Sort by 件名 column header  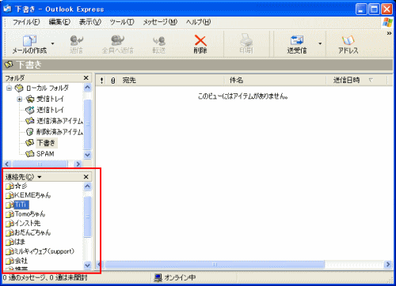pos(275,81)
